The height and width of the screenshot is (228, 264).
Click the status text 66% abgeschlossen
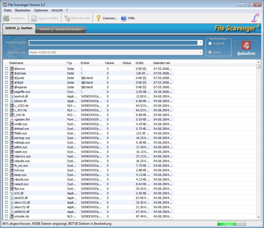point(17,224)
